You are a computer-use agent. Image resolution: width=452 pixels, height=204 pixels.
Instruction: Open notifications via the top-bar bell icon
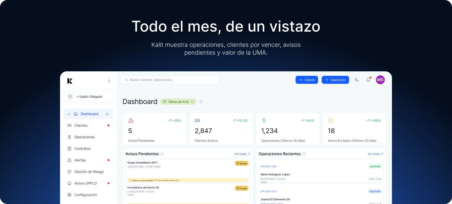click(368, 80)
